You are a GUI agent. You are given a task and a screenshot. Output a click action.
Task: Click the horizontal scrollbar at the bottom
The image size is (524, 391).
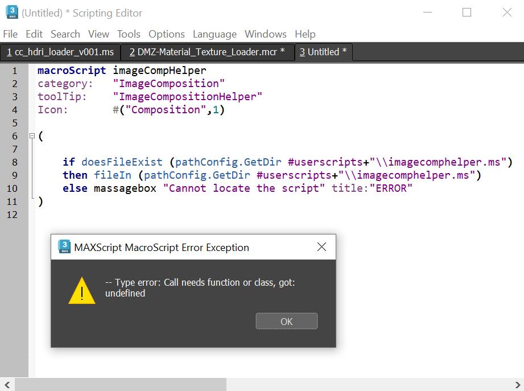point(121,385)
